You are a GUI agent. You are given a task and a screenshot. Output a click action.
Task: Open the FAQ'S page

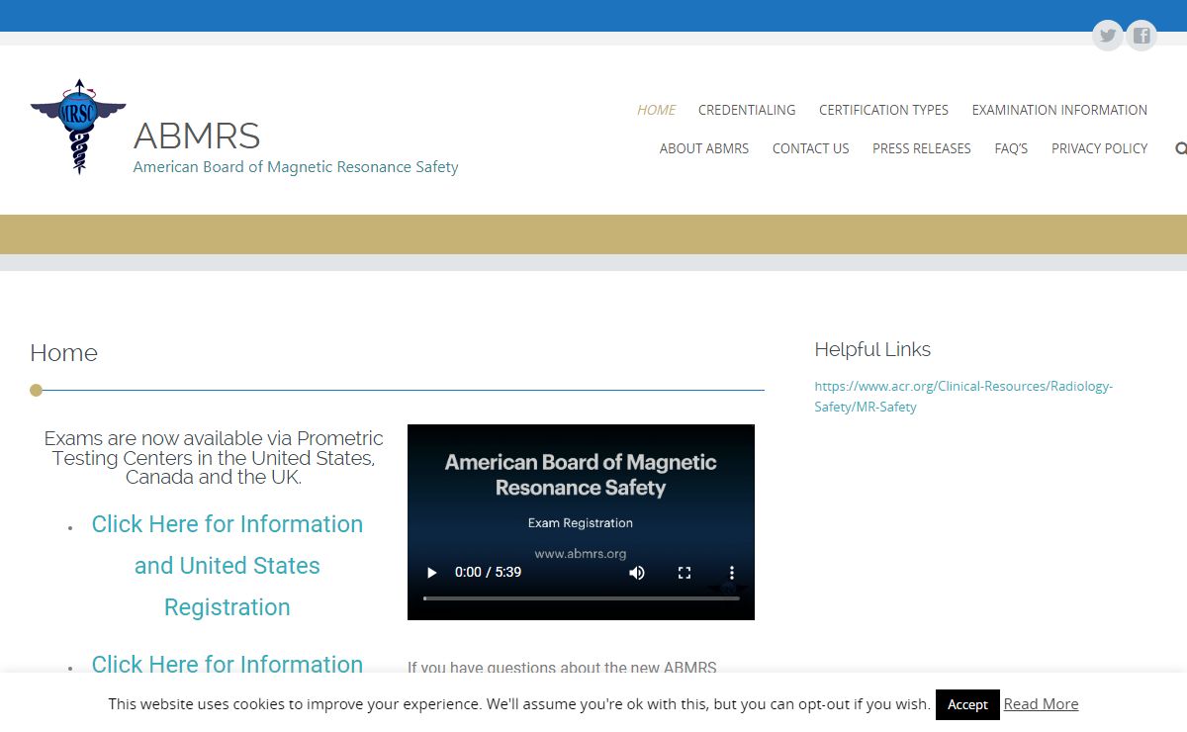tap(1011, 148)
